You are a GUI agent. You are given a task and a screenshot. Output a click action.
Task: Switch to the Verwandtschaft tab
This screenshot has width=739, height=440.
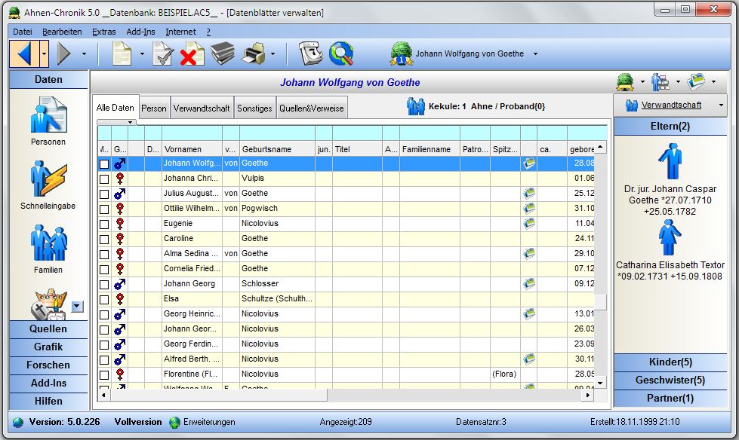(202, 108)
